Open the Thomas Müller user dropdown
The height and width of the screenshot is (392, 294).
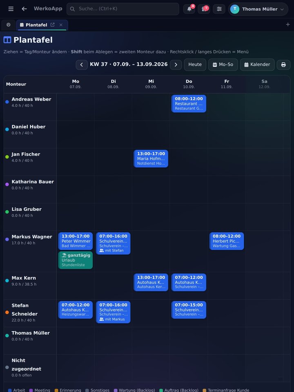point(258,9)
